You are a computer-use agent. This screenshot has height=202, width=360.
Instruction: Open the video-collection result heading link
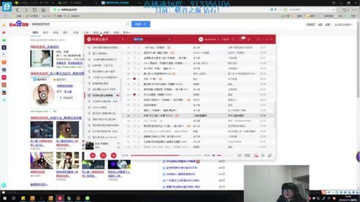click(56, 118)
